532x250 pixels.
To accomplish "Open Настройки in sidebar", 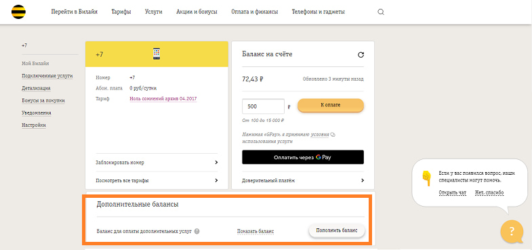I will point(34,125).
